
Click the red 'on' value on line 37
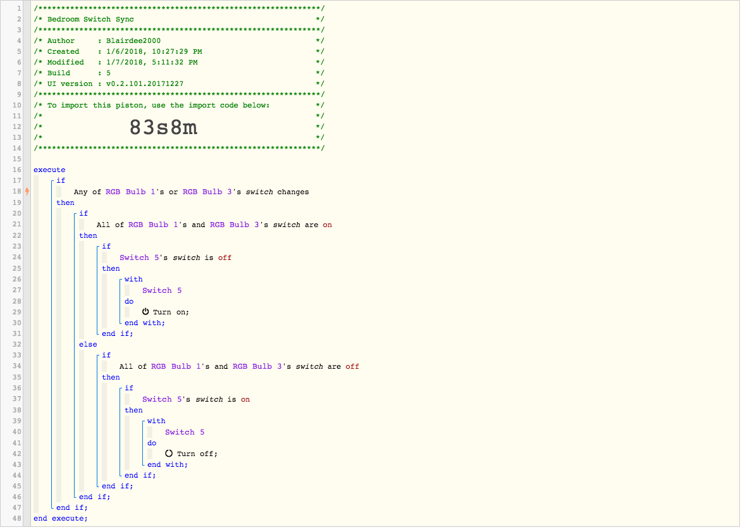pyautogui.click(x=245, y=399)
